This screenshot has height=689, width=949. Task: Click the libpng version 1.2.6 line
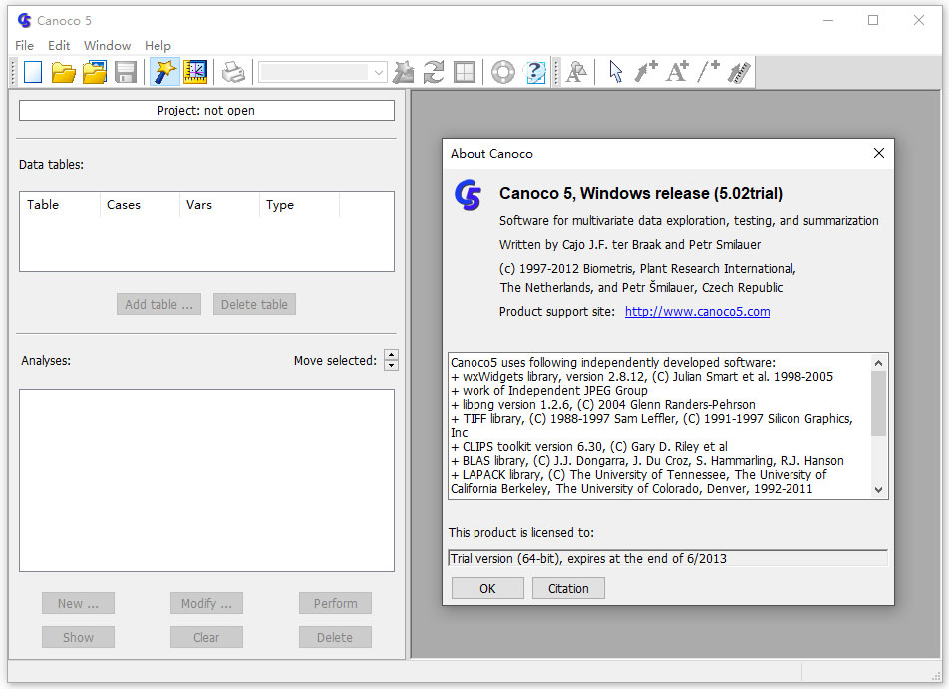coord(603,405)
